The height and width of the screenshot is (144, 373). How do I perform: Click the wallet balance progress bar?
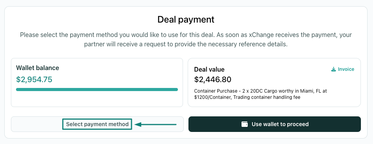pos(97,90)
